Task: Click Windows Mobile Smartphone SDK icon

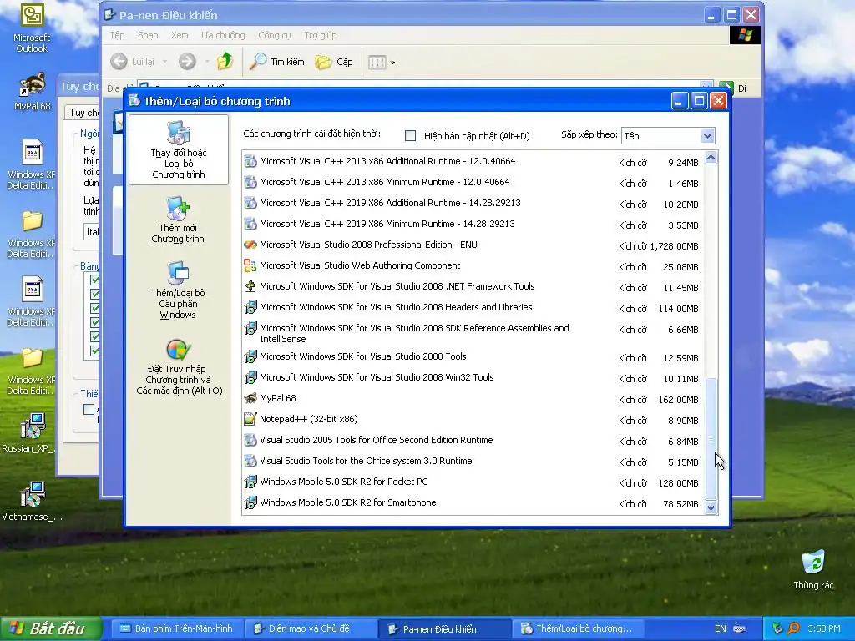Action: 250,502
